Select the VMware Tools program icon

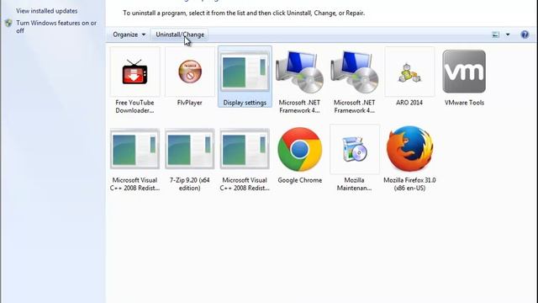(x=464, y=72)
